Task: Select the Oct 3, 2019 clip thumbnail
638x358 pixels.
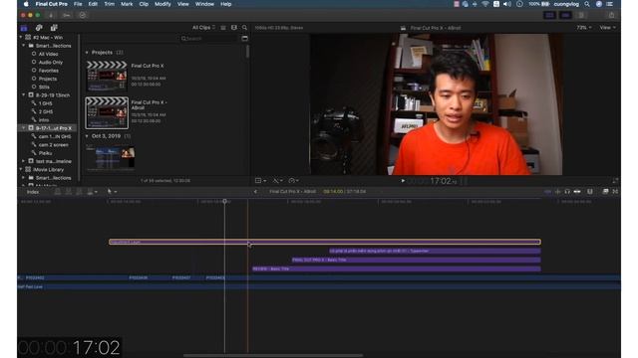Action: point(111,158)
